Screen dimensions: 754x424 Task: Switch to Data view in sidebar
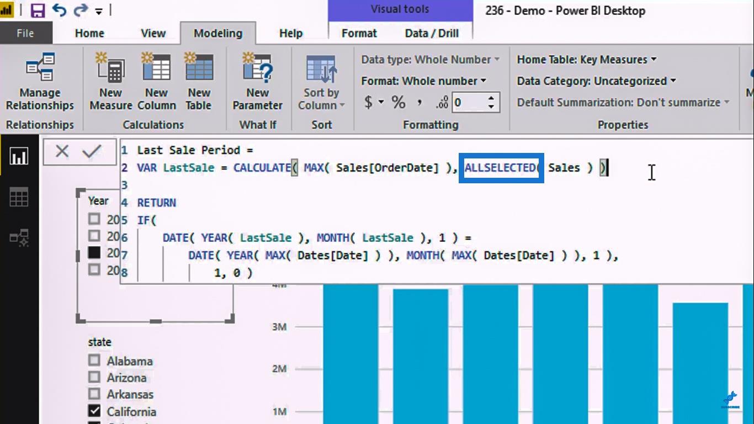[x=19, y=197]
